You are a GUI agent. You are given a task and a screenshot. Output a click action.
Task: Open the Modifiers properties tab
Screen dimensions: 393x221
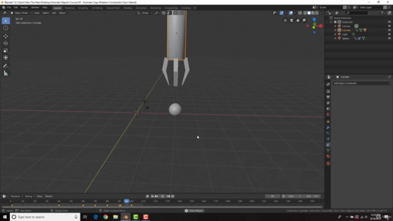point(328,128)
